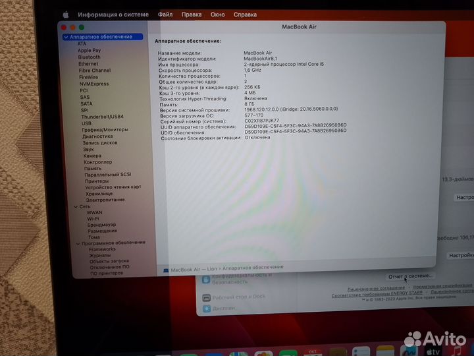Select Frameworks under Программное обеспечение

[102, 249]
